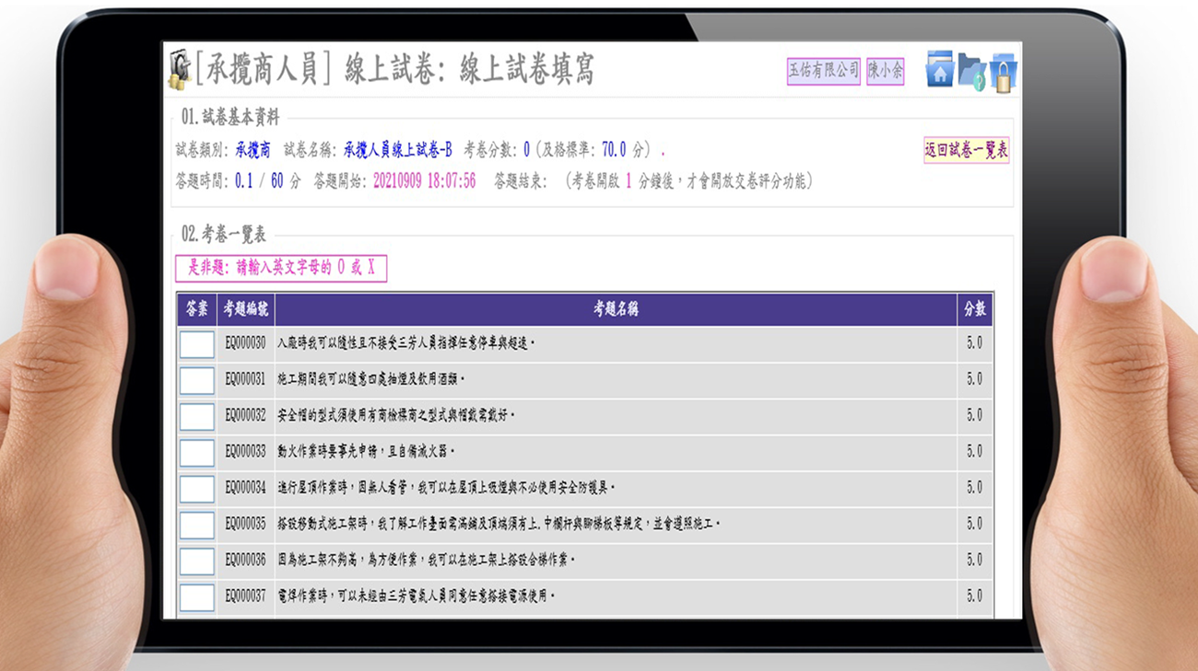Click the 5.0 score of EQ000030
Viewport: 1198px width, 671px height.
(975, 343)
